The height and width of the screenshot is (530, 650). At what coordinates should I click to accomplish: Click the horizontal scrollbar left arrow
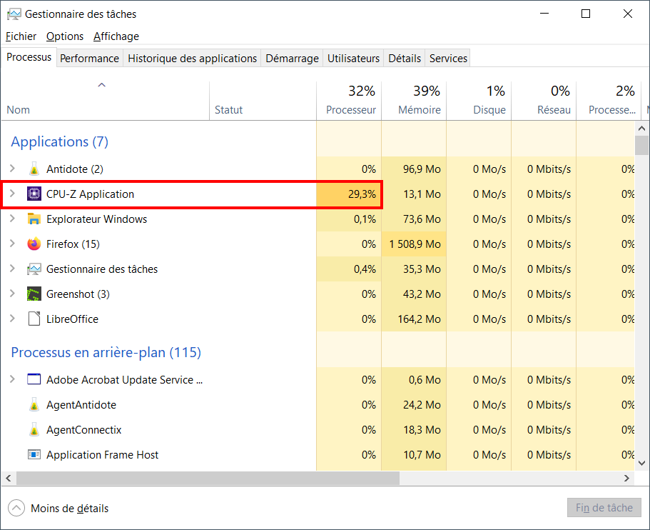(x=9, y=478)
